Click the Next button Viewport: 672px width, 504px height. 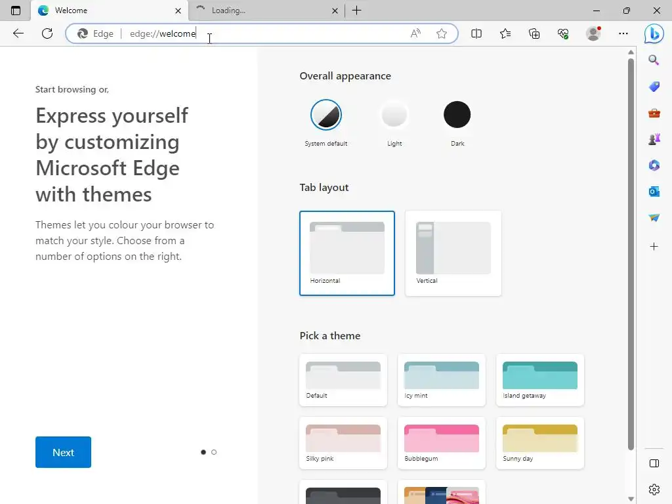63,452
